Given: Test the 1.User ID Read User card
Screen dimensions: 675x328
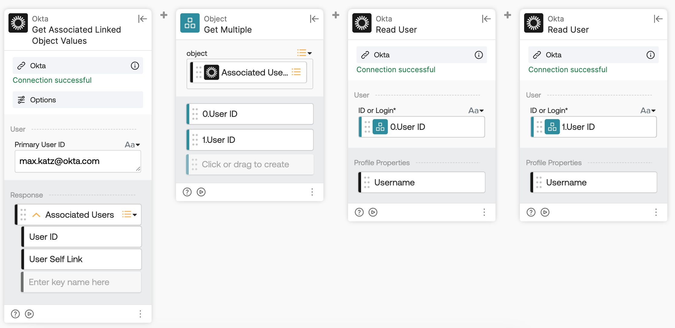Looking at the screenshot, I should (x=545, y=212).
